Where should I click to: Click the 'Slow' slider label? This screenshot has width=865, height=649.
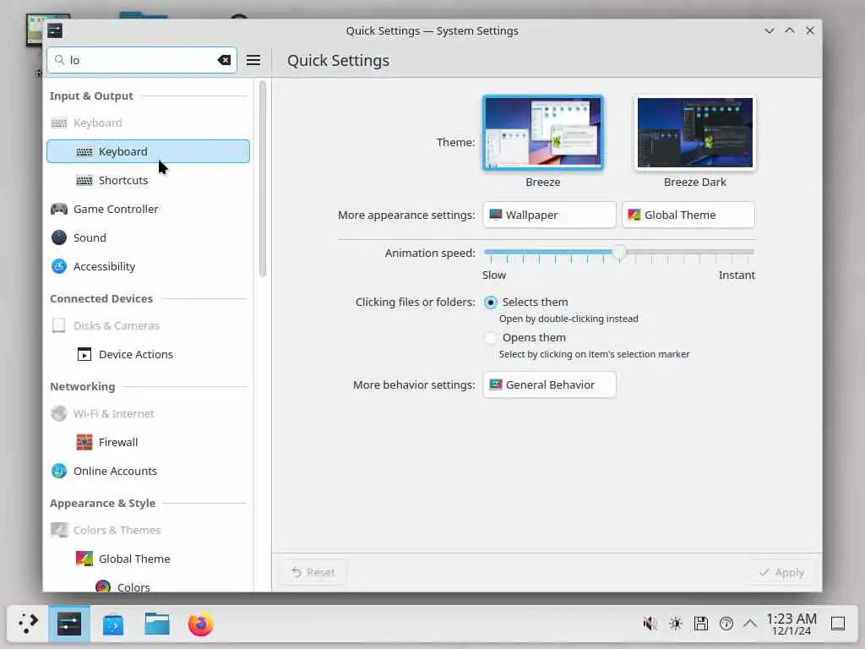point(493,275)
